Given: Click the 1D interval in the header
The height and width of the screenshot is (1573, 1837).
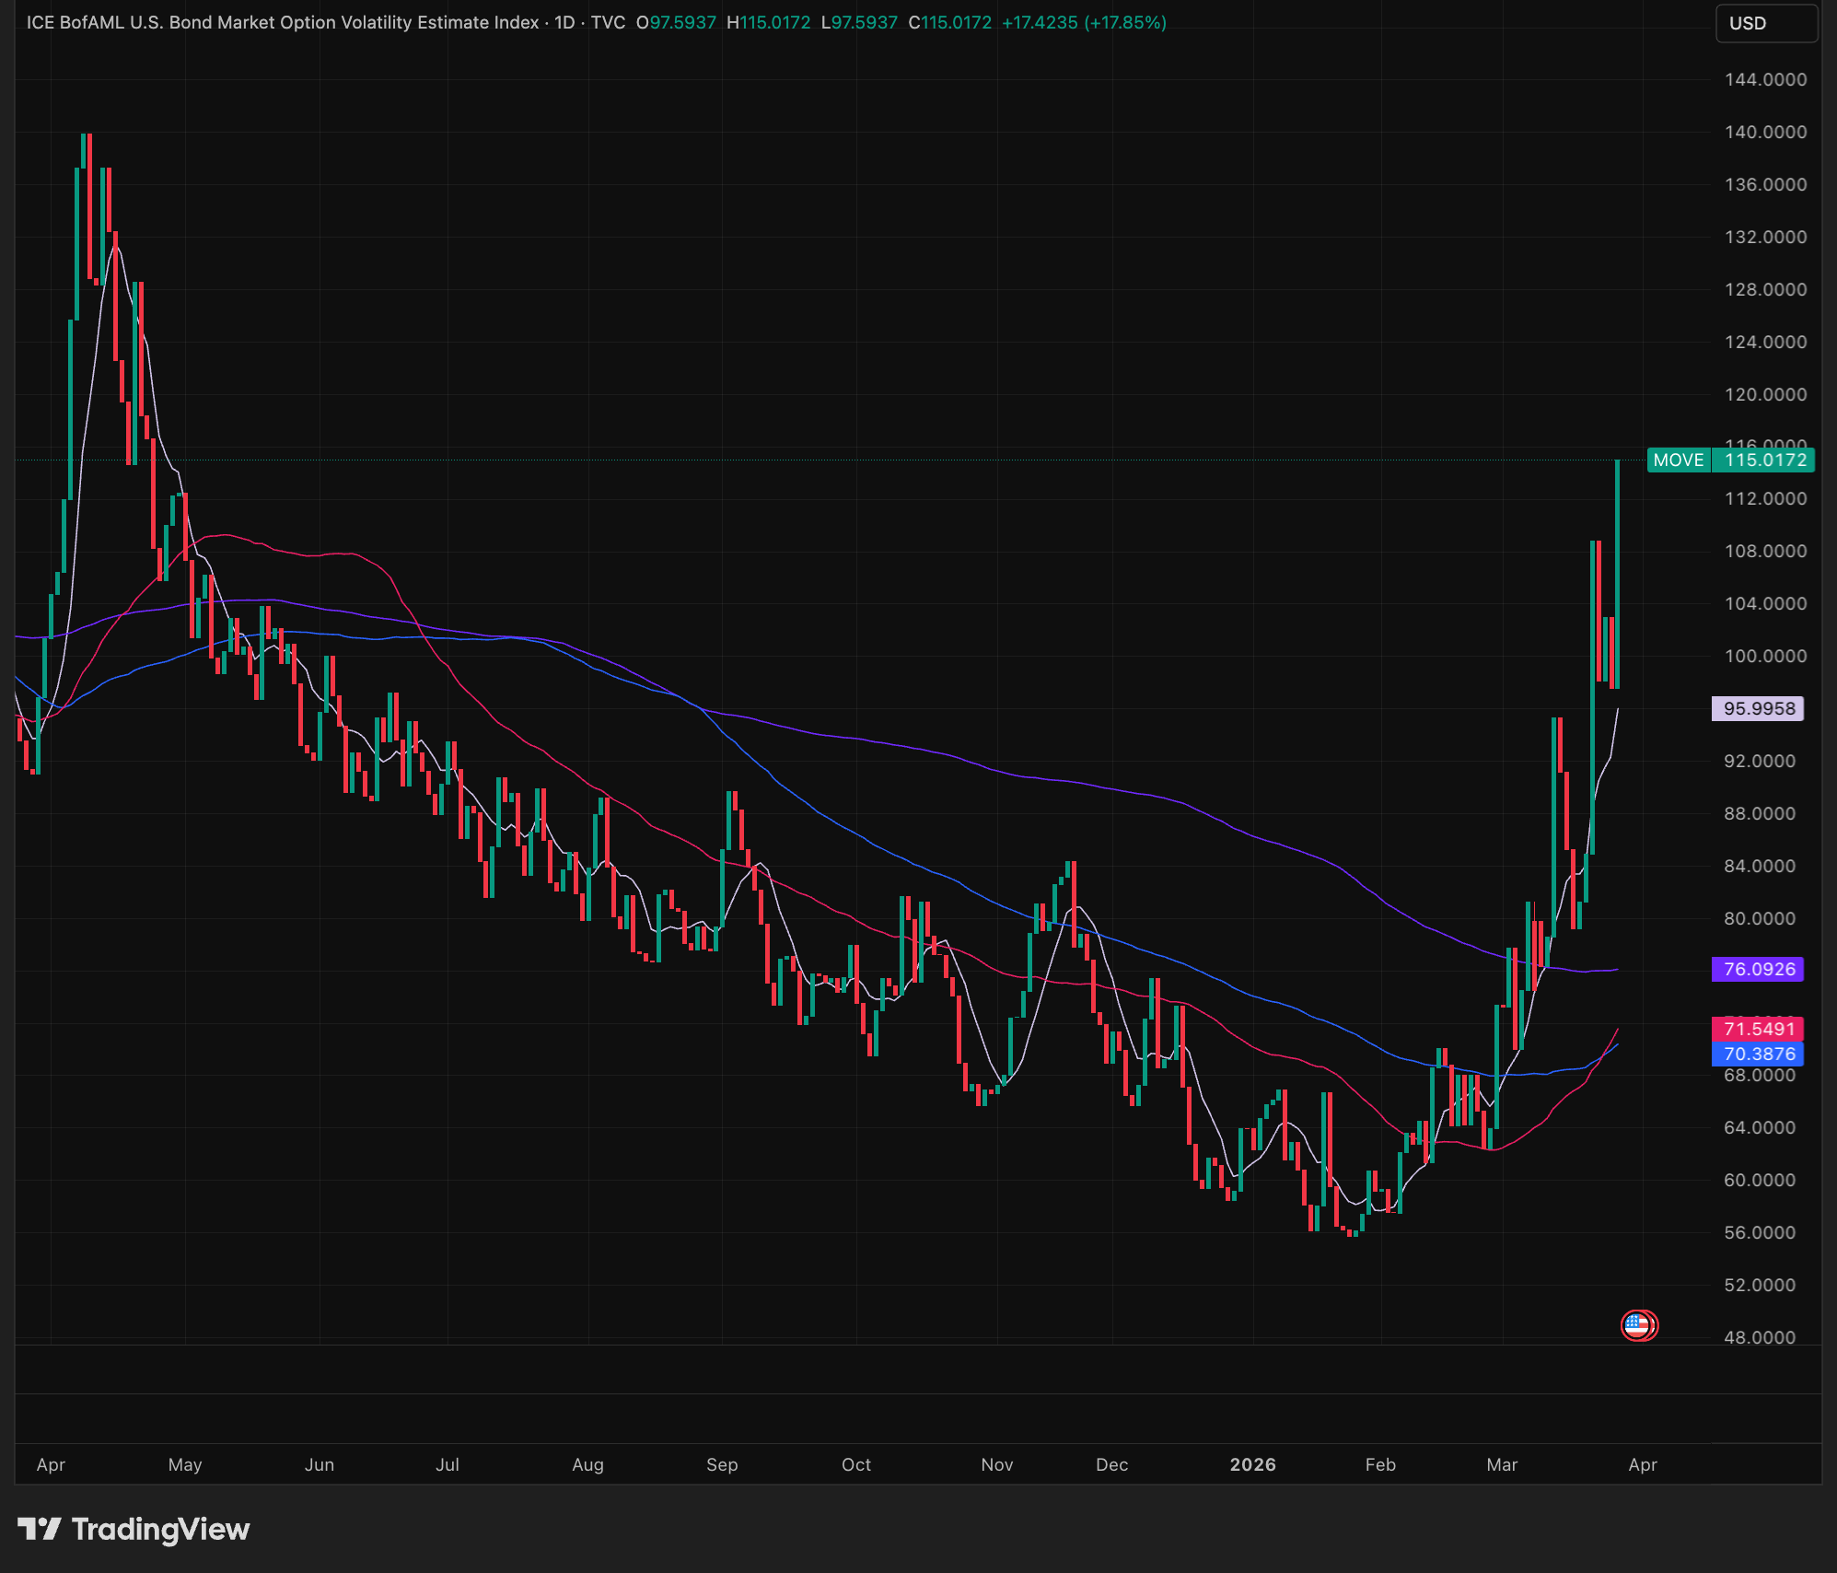Looking at the screenshot, I should (564, 22).
